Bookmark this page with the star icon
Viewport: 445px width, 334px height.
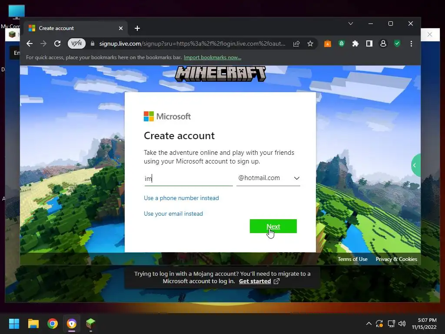310,43
